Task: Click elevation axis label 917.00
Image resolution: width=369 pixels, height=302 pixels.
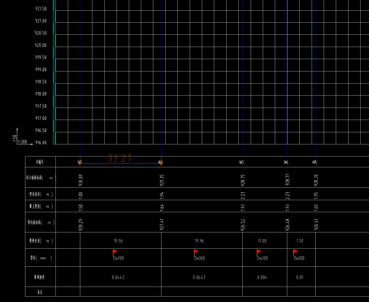Action: pyautogui.click(x=41, y=118)
